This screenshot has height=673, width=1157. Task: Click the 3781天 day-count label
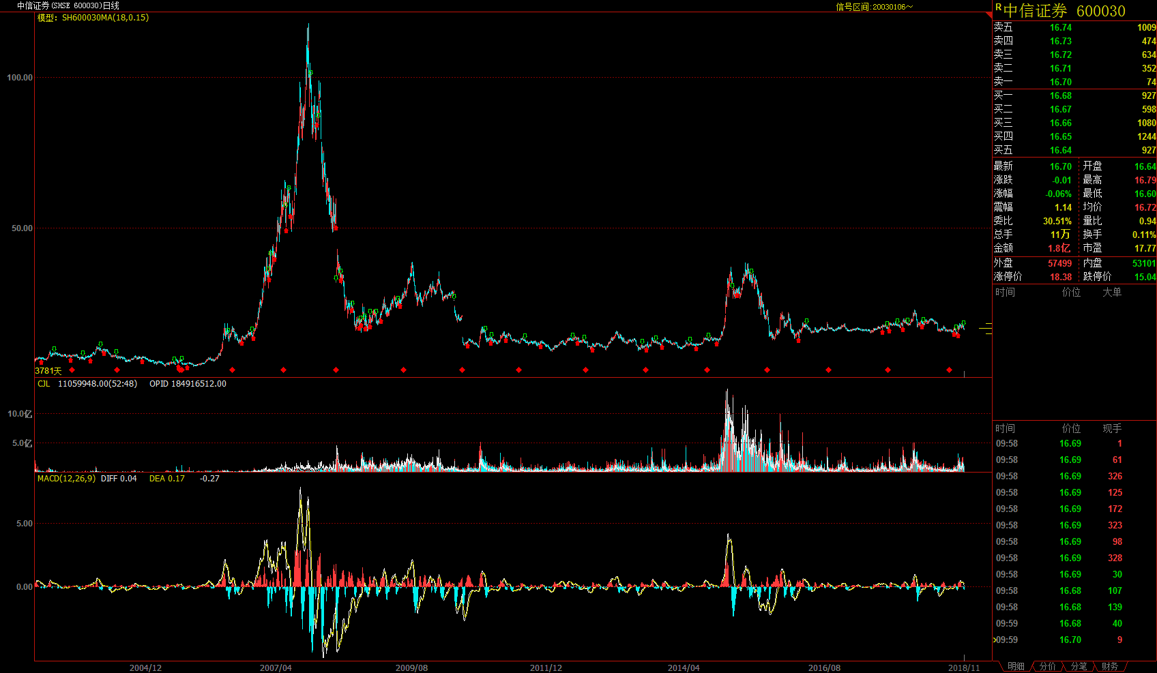pyautogui.click(x=48, y=371)
